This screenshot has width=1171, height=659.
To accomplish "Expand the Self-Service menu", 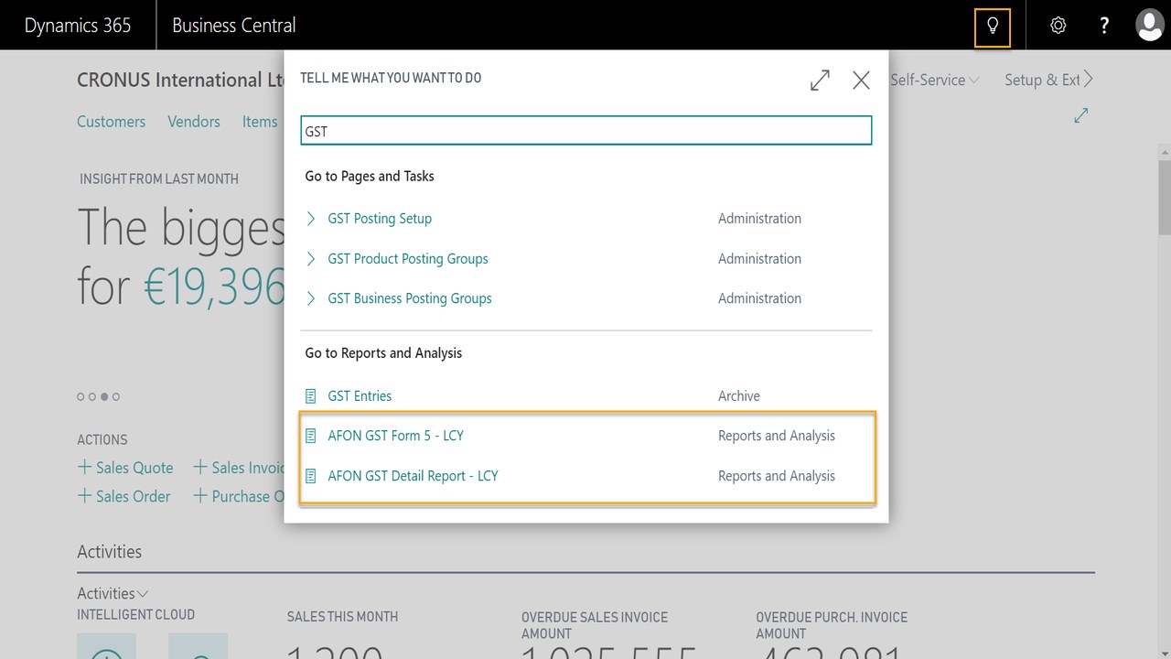I will tap(934, 81).
